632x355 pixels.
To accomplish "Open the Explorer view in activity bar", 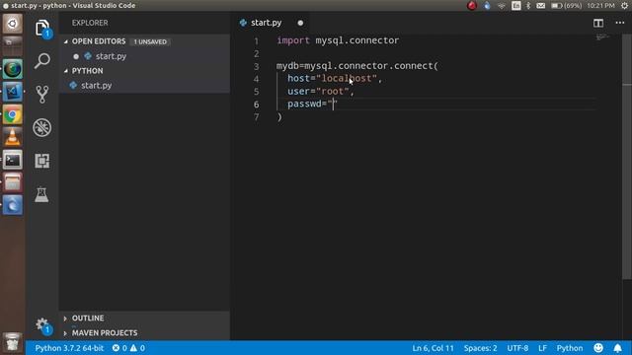I will [42, 29].
